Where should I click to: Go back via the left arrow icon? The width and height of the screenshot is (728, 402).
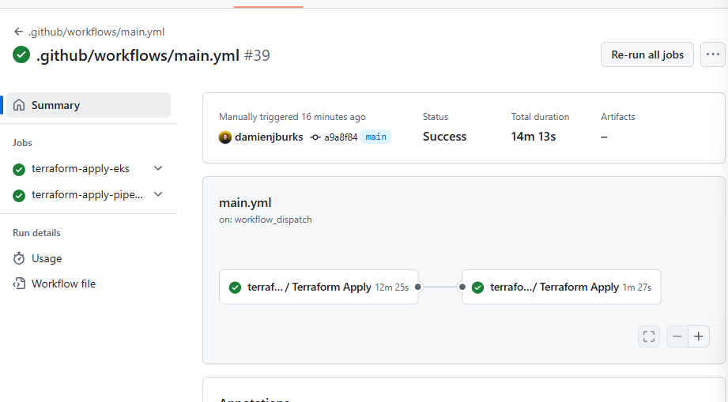pyautogui.click(x=18, y=32)
